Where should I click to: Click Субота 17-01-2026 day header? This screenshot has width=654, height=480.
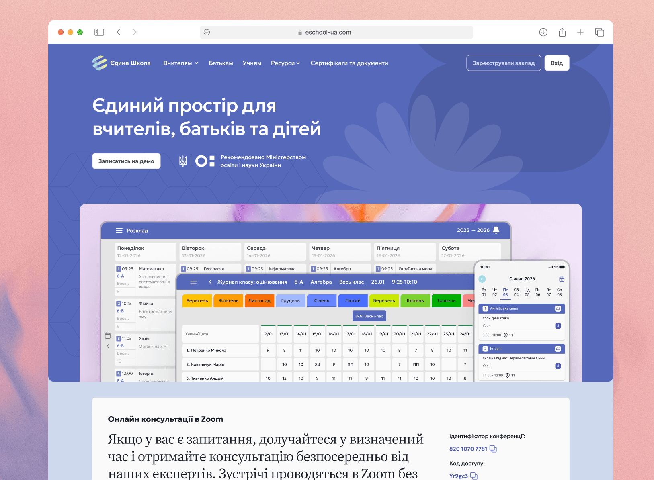pyautogui.click(x=469, y=252)
